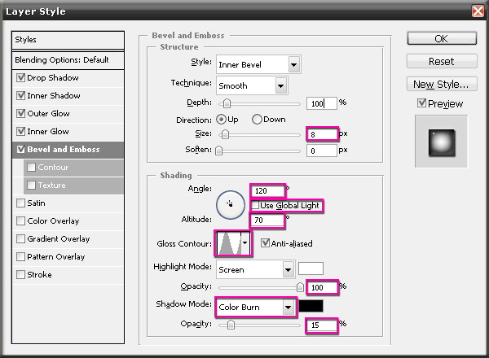Disable the Inner Glow checkbox
This screenshot has height=358, width=489.
(x=21, y=131)
